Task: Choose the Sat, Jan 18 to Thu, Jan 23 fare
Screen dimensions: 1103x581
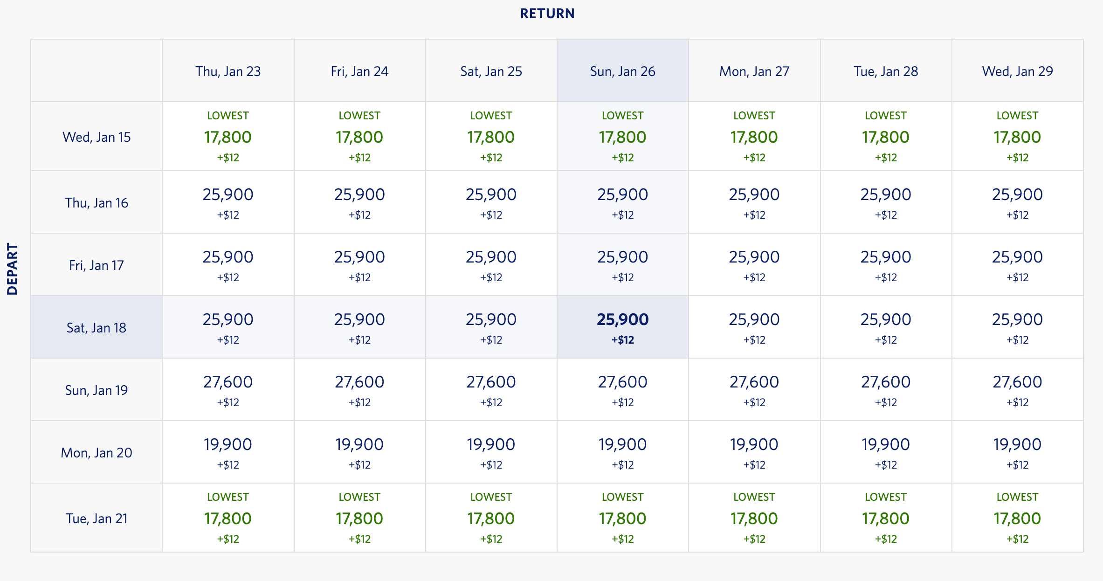Action: [228, 327]
